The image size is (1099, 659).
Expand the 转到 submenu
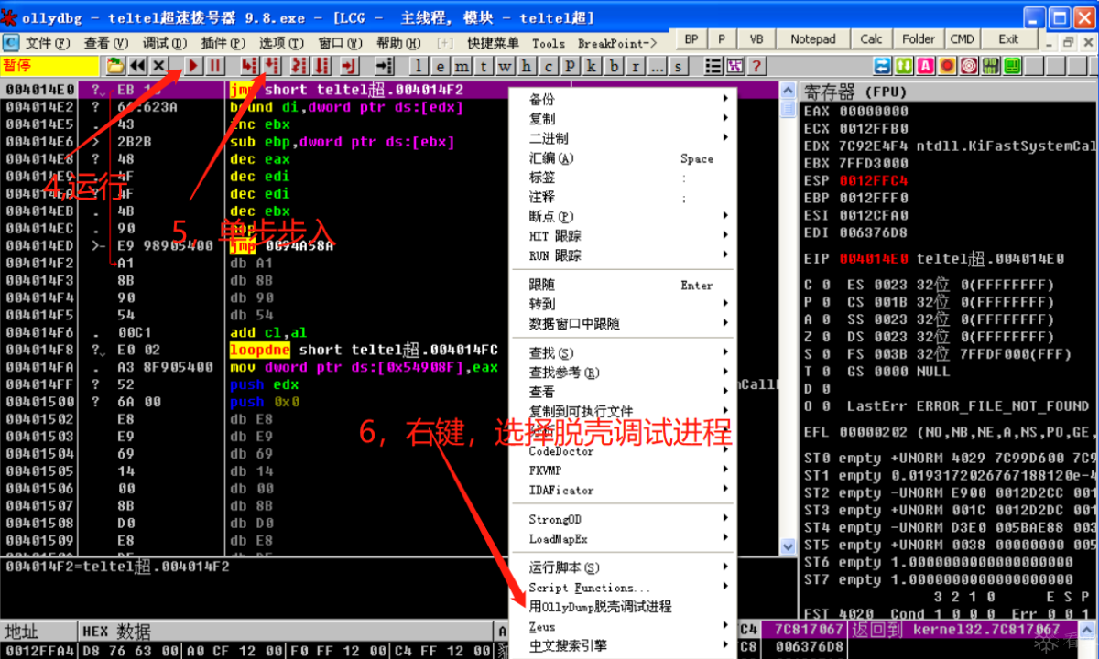tap(623, 304)
